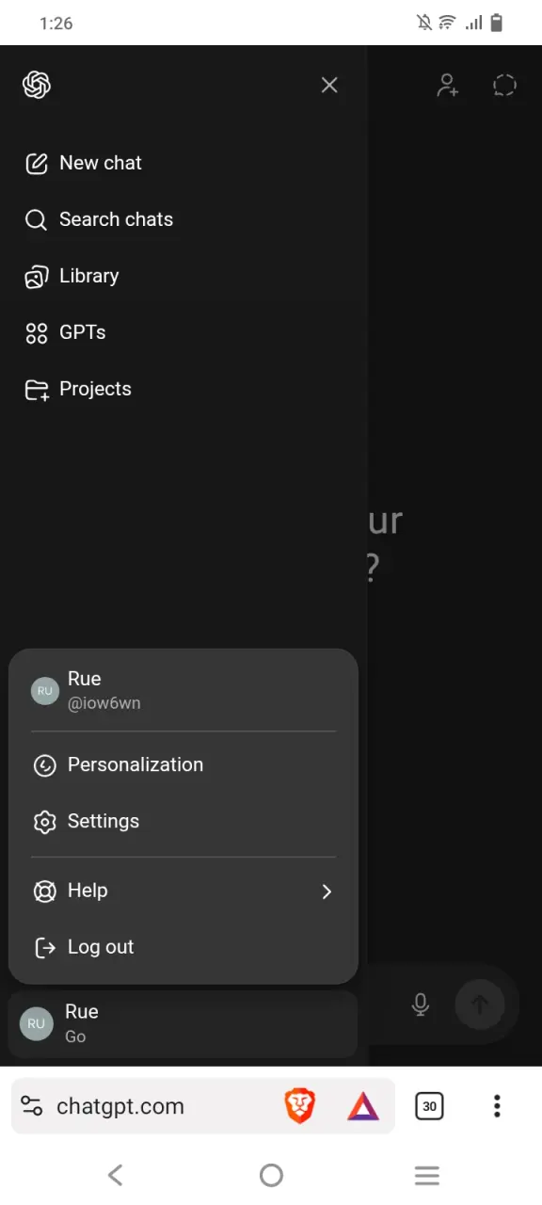The width and height of the screenshot is (542, 1205).
Task: Open the Library section
Action: (x=183, y=276)
